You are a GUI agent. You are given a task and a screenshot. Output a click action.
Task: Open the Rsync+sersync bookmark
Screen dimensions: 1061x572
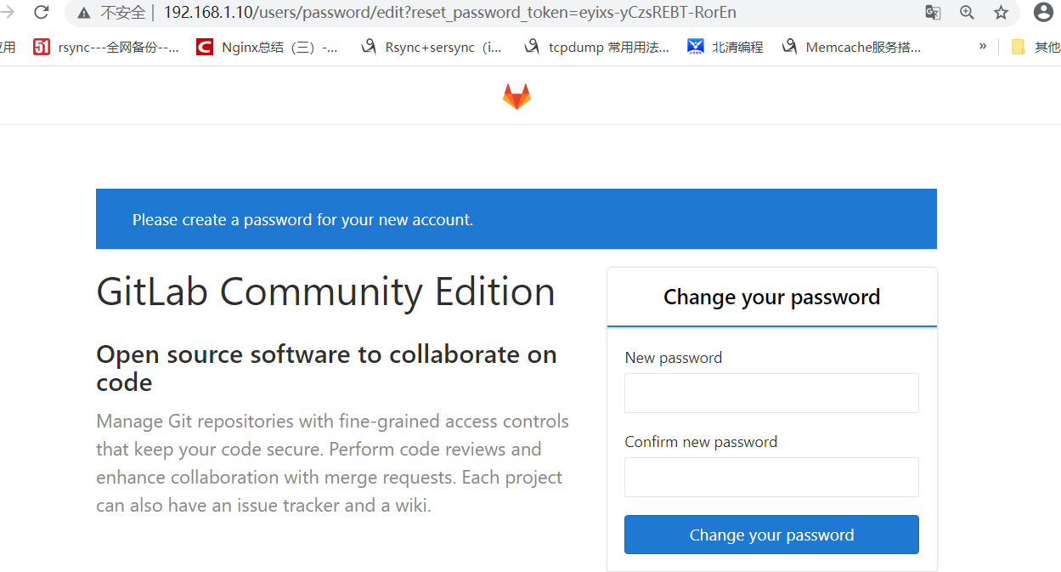point(431,48)
